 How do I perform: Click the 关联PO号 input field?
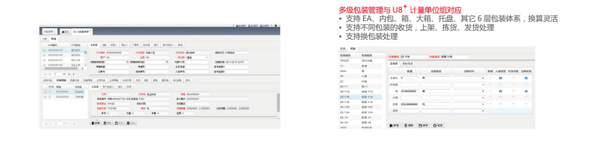197,62
